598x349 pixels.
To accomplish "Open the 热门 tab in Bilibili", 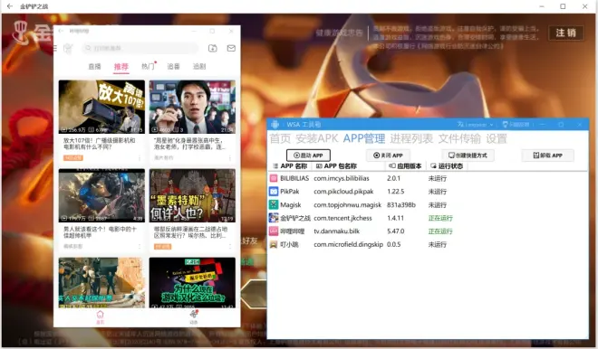I will [x=149, y=66].
